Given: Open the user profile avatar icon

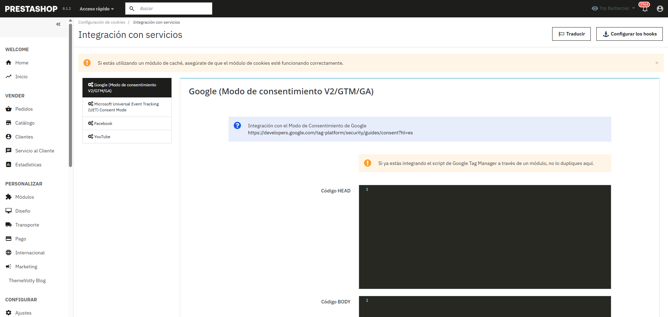Looking at the screenshot, I should [660, 9].
